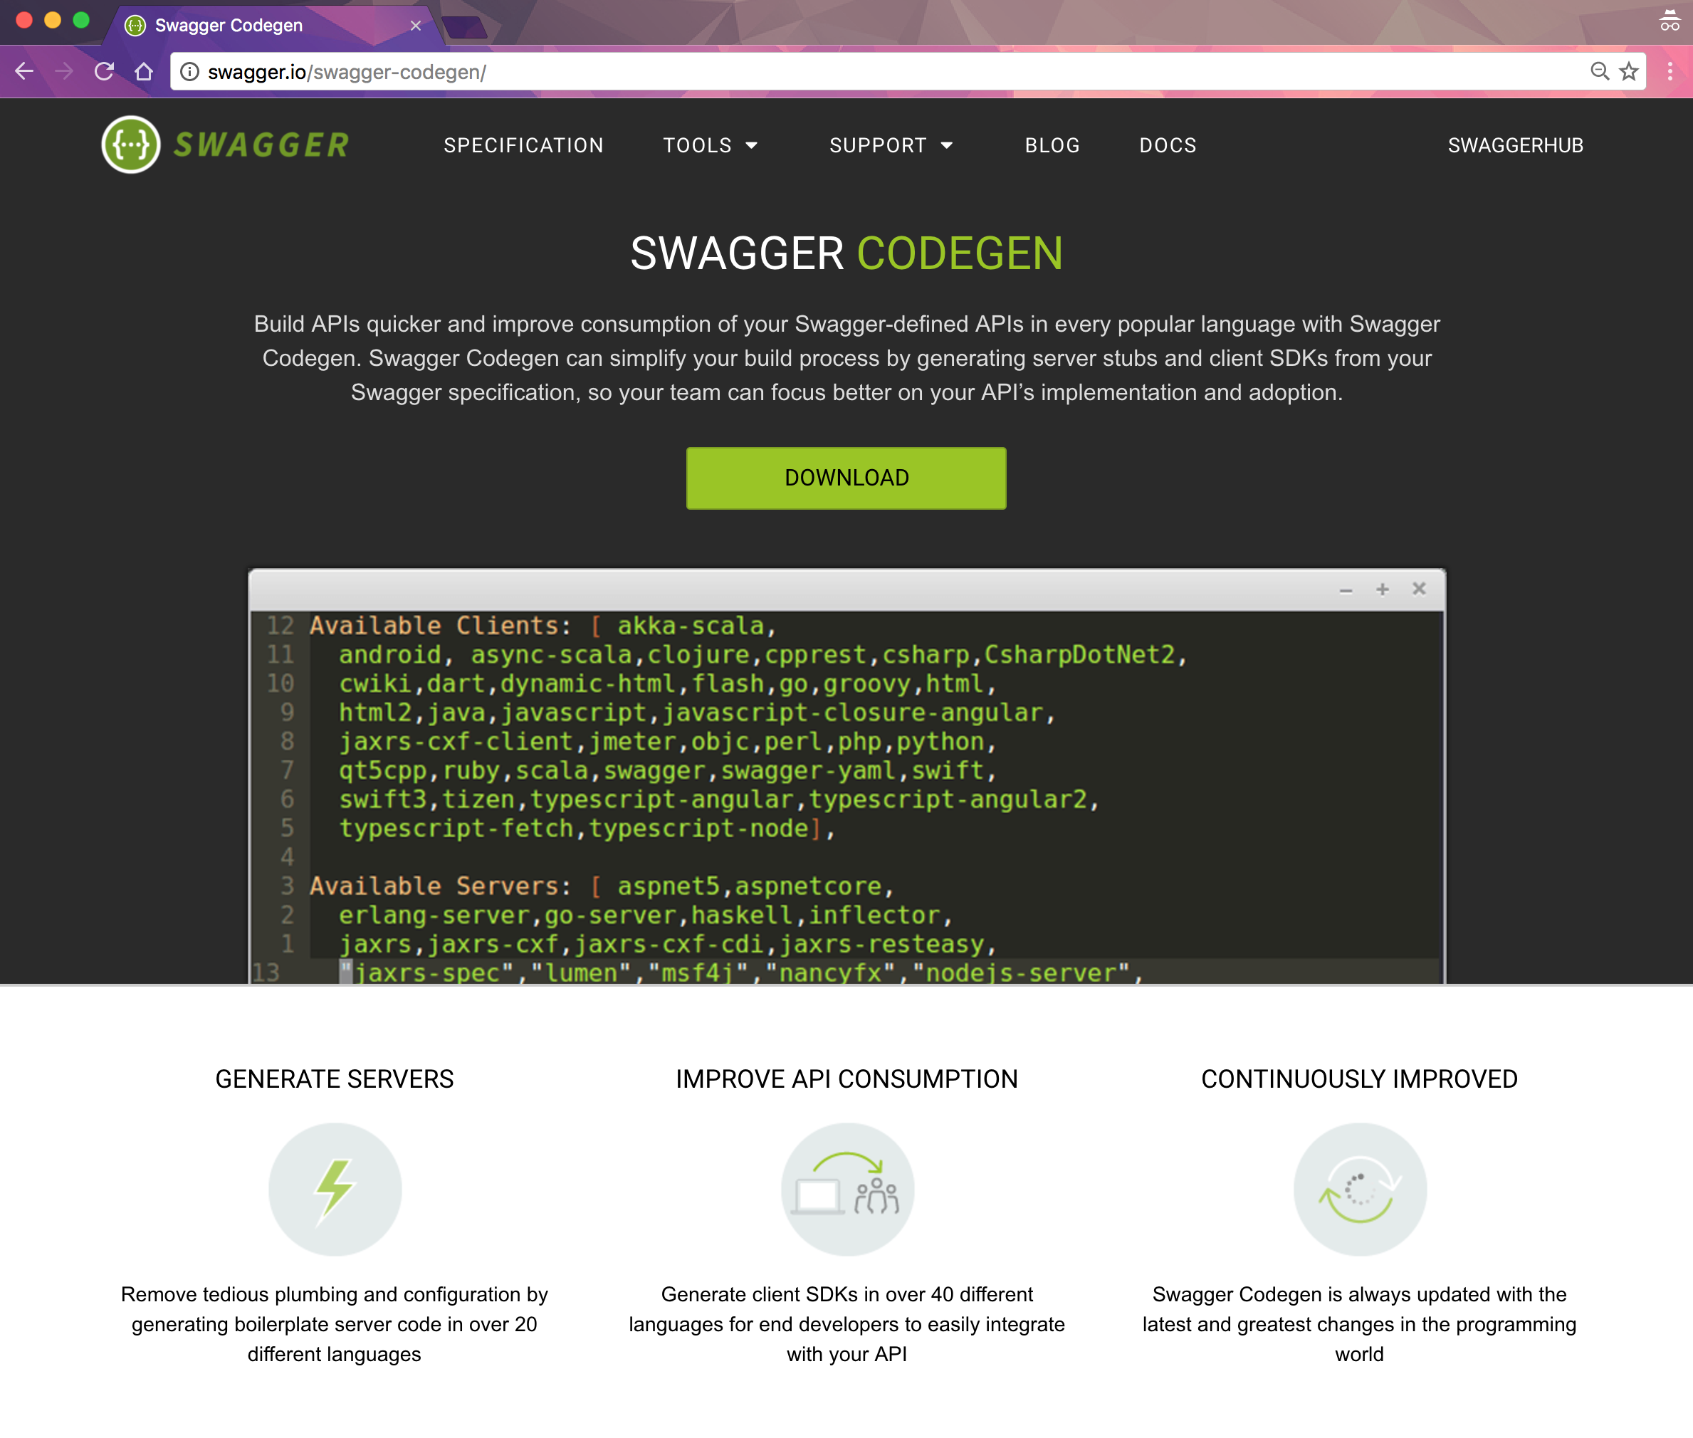Click the Continuously Improved refresh-circle icon

point(1359,1190)
